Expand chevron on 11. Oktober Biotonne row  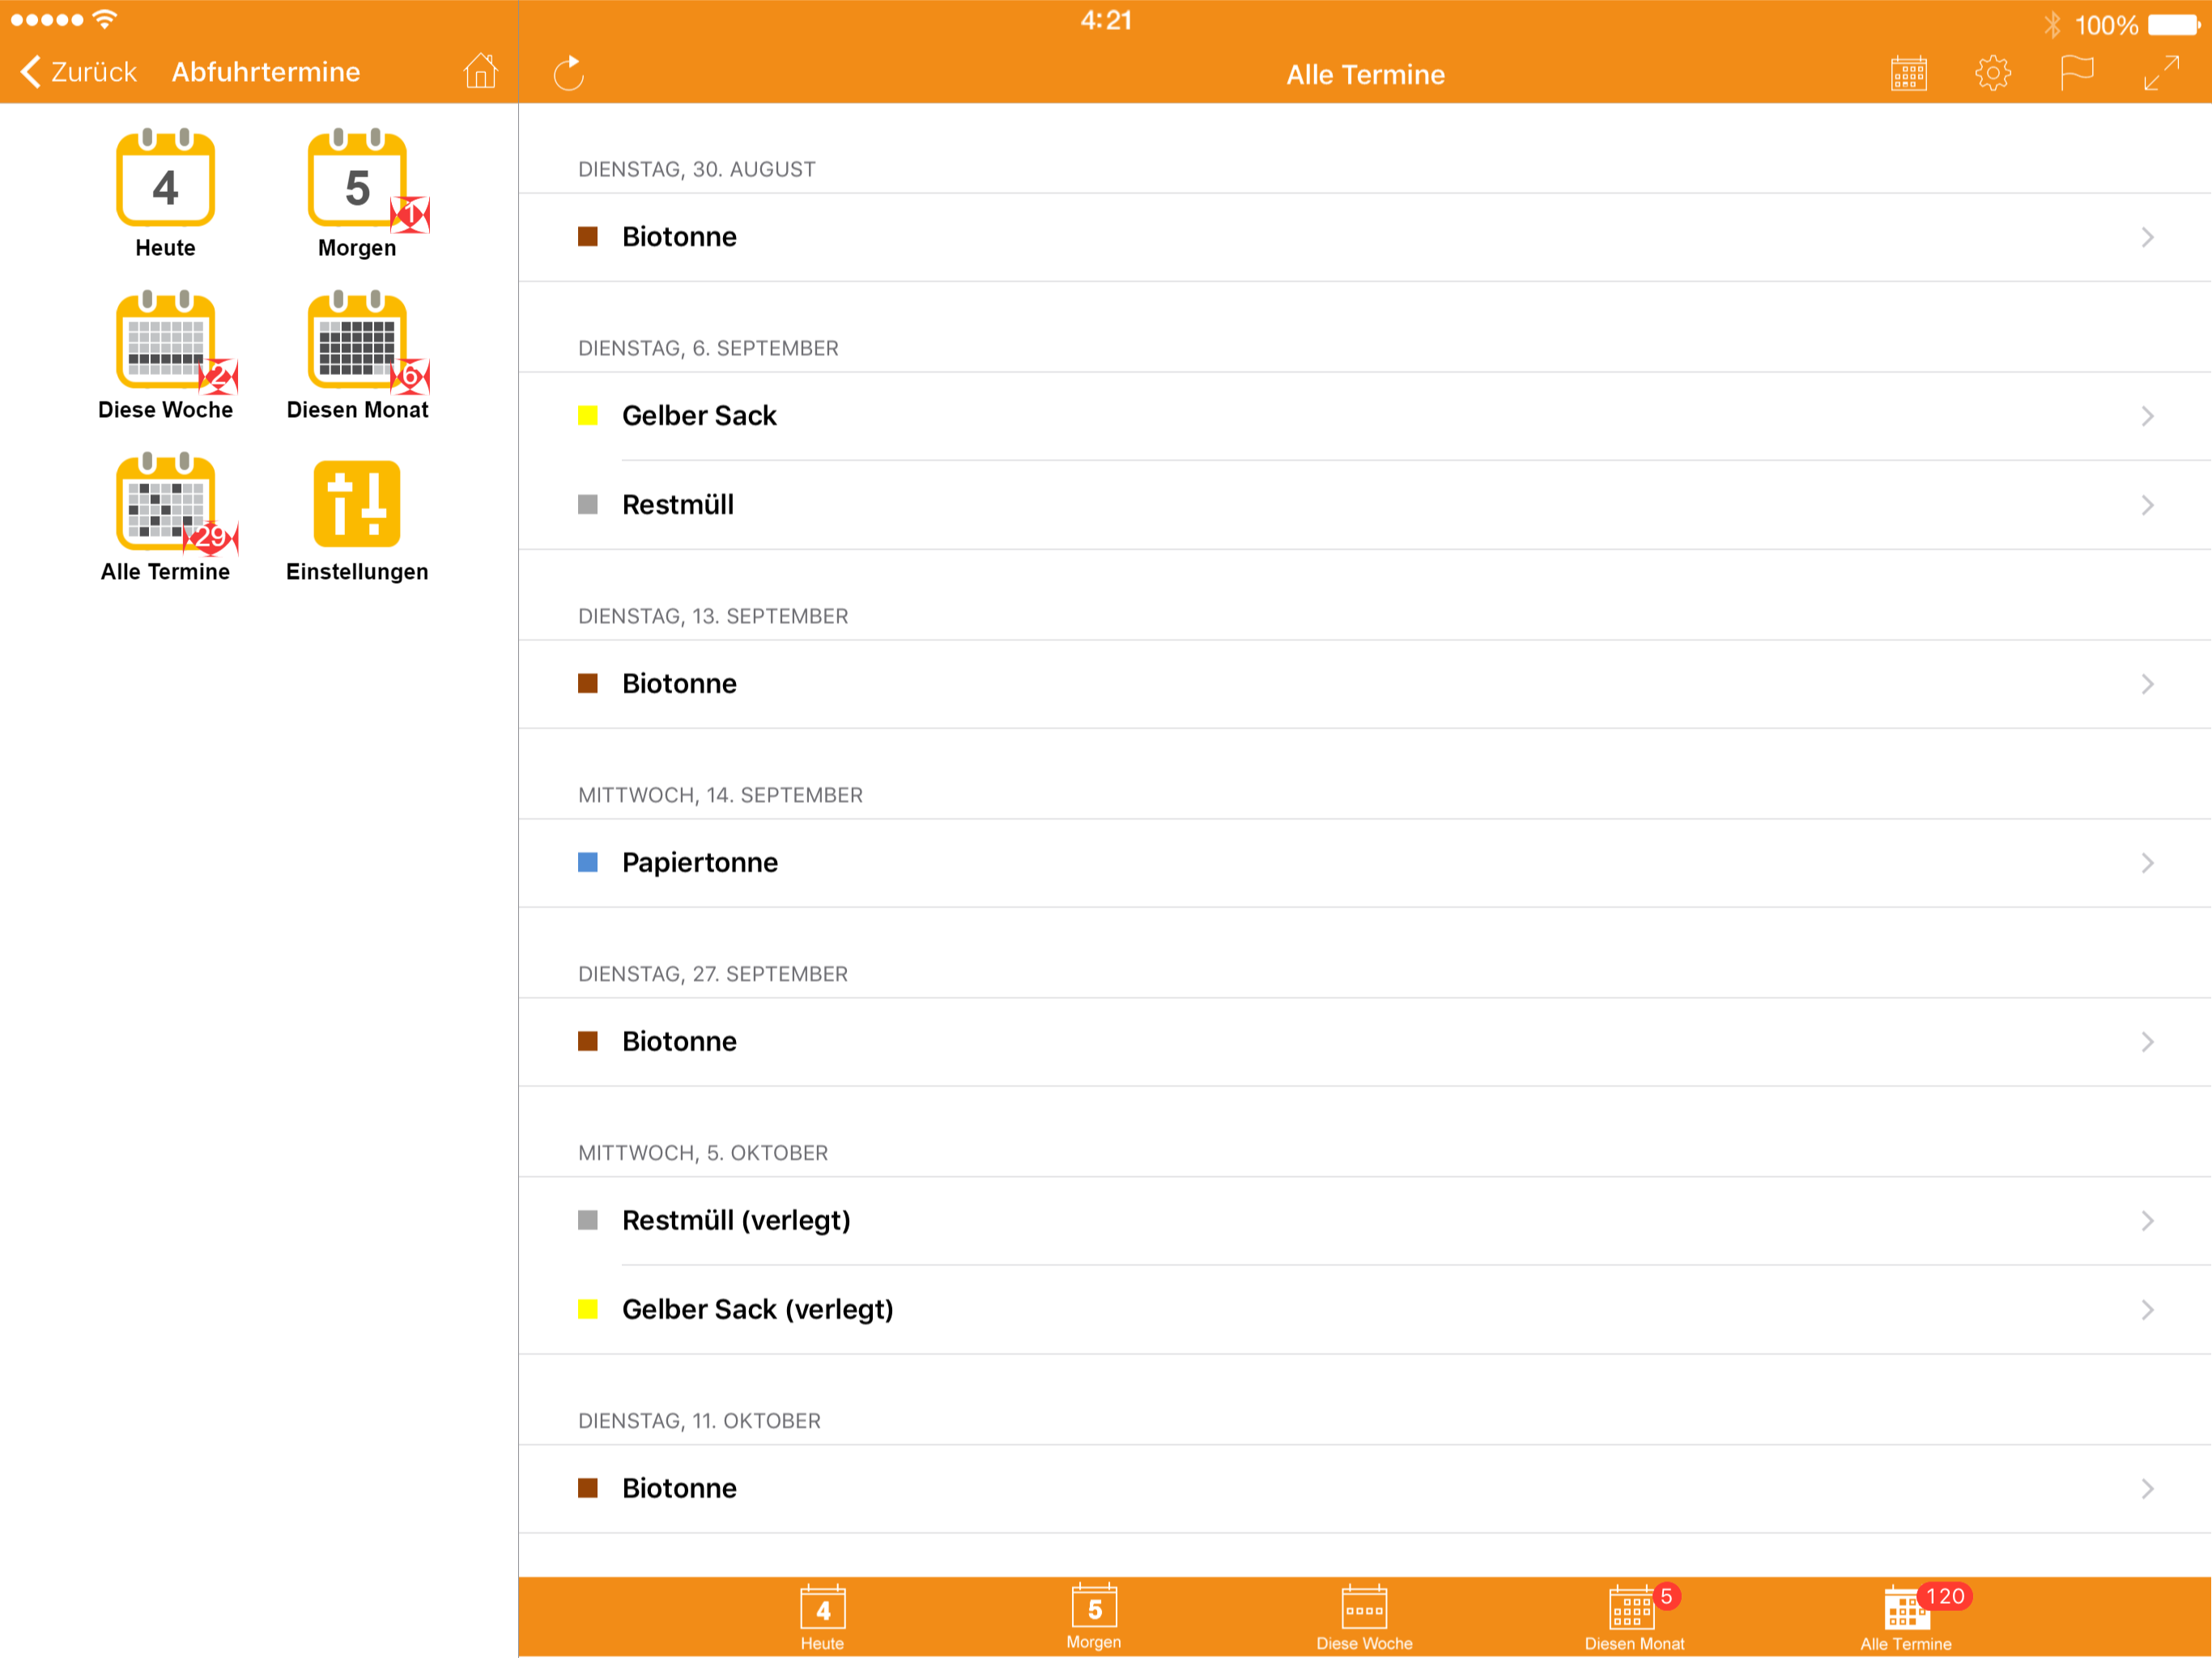pos(2147,1489)
